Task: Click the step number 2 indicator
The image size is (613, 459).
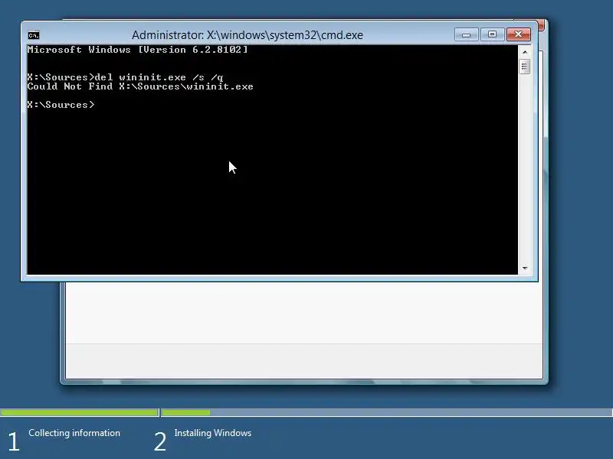Action: pyautogui.click(x=160, y=442)
